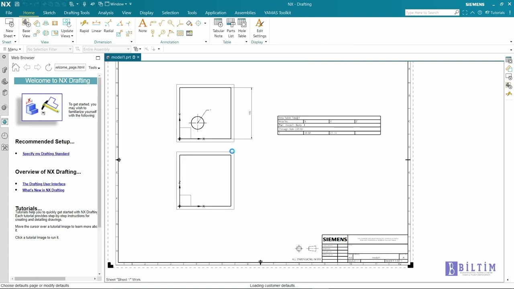Image resolution: width=514 pixels, height=289 pixels.
Task: Click the welcome_page.html address field
Action: [70, 67]
